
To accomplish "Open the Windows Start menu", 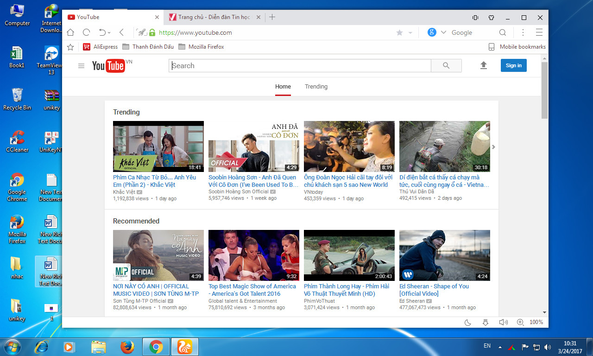I will click(x=13, y=347).
